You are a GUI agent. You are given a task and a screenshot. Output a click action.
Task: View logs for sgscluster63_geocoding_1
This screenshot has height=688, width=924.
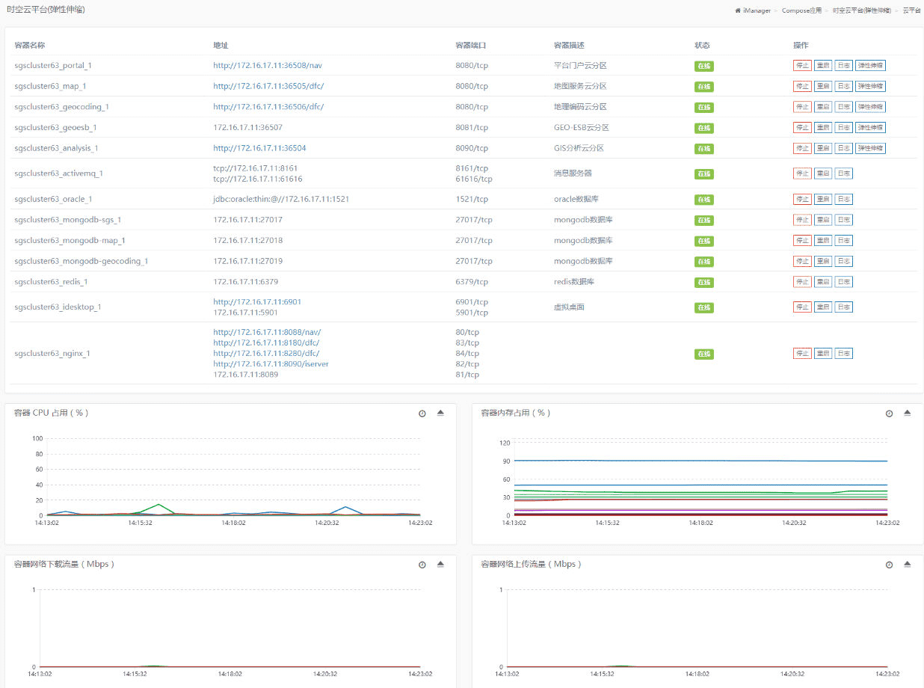[843, 107]
